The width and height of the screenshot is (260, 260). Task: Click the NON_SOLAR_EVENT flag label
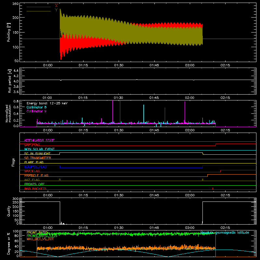tap(39, 149)
